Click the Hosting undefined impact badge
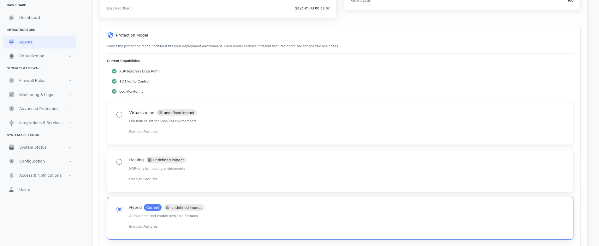 [166, 160]
